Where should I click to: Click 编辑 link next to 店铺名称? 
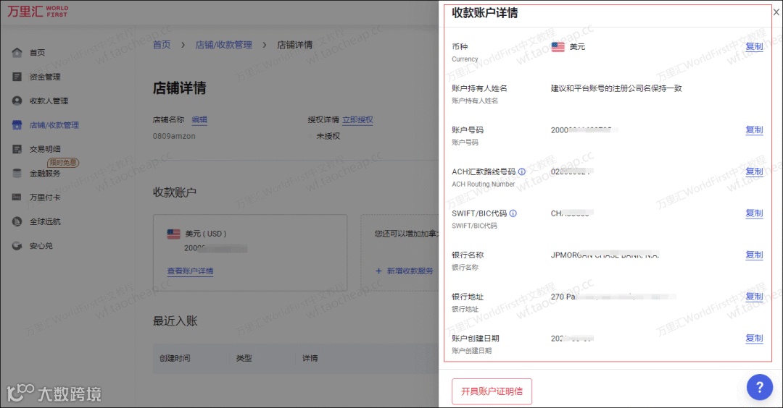click(199, 119)
